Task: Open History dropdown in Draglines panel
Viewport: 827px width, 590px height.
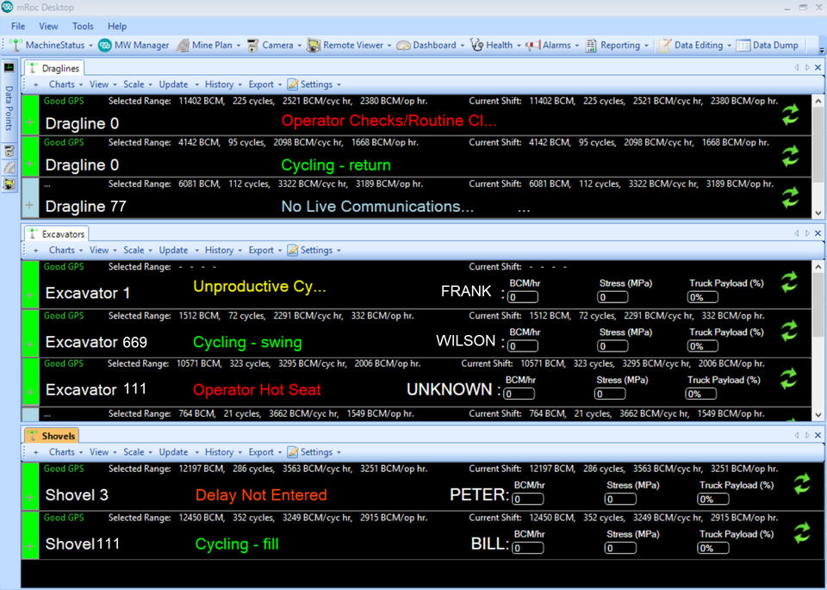Action: click(x=224, y=84)
